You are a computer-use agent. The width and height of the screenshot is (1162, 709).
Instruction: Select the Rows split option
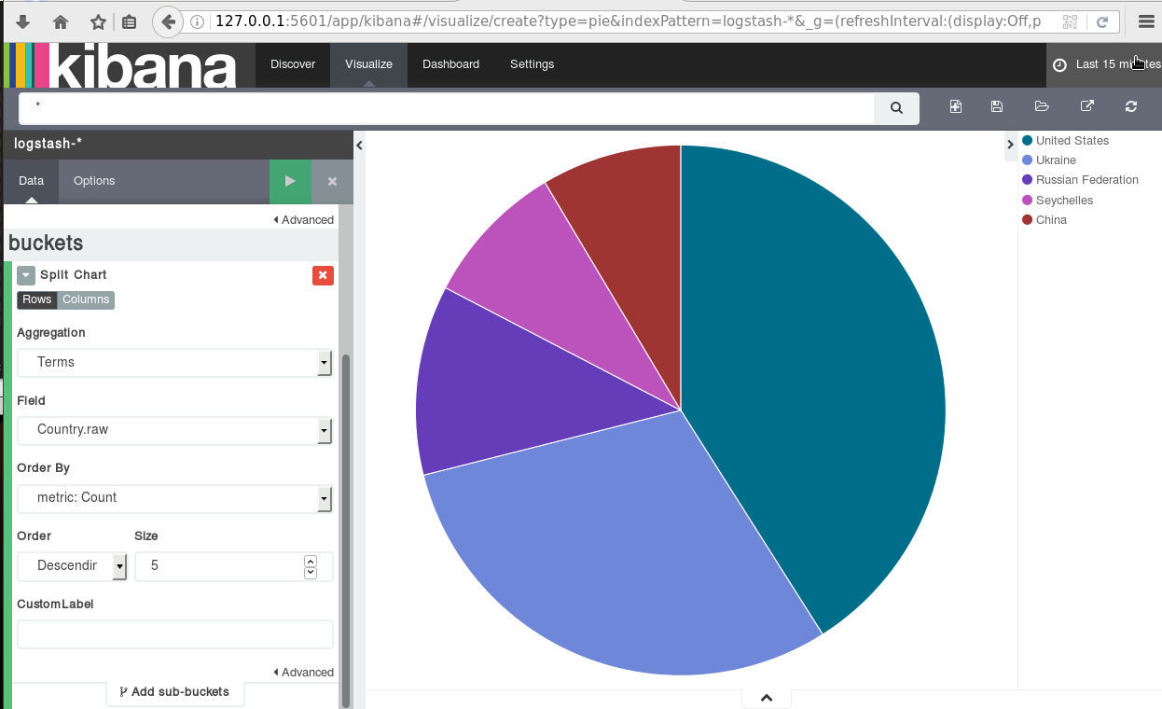37,299
